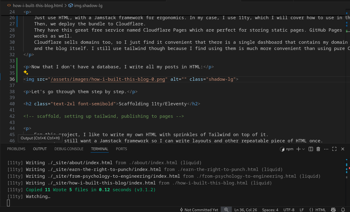Toggle the Copilot status icon
Screen dimensions: 350x212
[x=333, y=210]
